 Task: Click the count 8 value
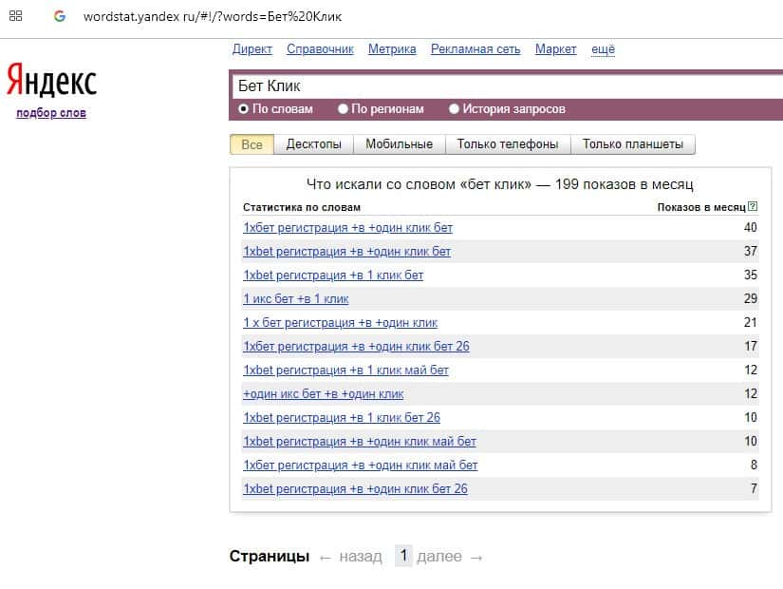point(754,465)
